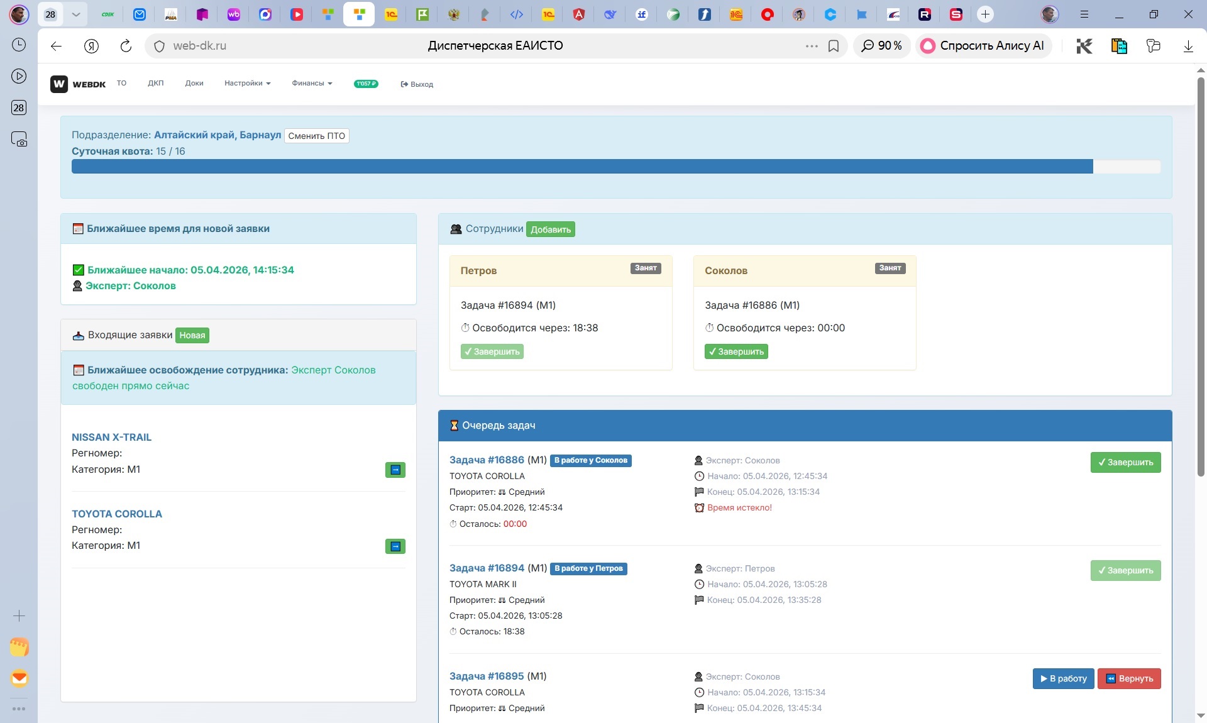
Task: Open browser downloads icon
Action: tap(1188, 46)
